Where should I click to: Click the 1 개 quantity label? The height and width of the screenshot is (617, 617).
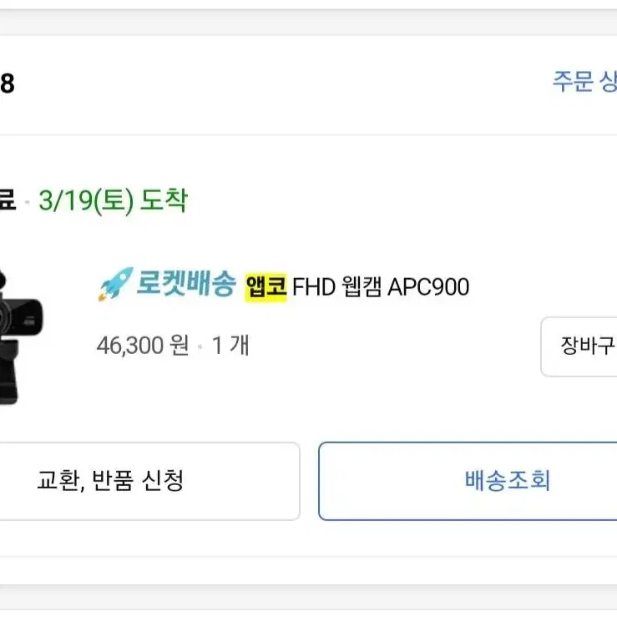coord(230,345)
